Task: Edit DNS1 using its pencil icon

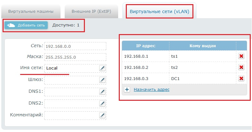Action: tap(102, 92)
